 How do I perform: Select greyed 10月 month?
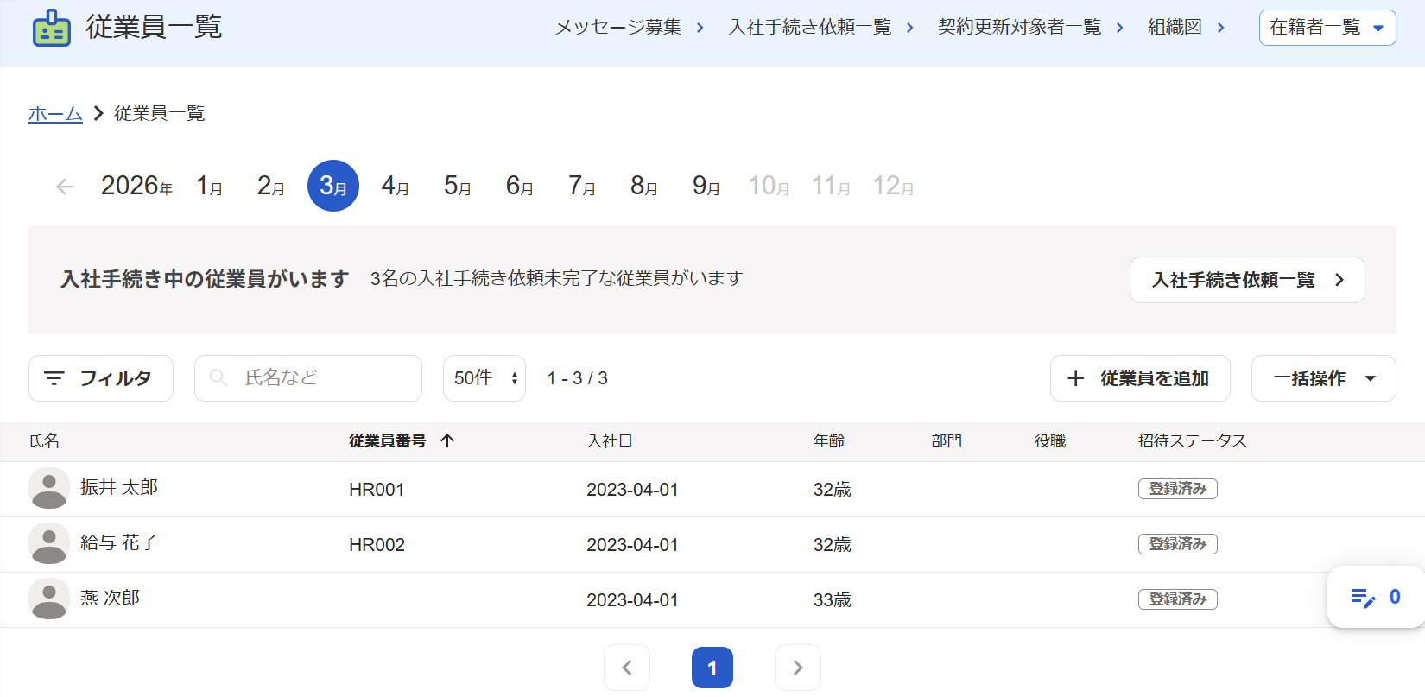pyautogui.click(x=769, y=186)
